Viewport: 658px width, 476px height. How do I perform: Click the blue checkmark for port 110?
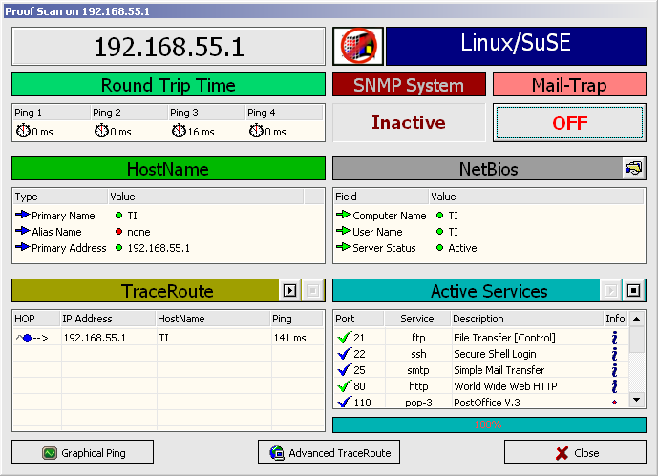[x=344, y=402]
